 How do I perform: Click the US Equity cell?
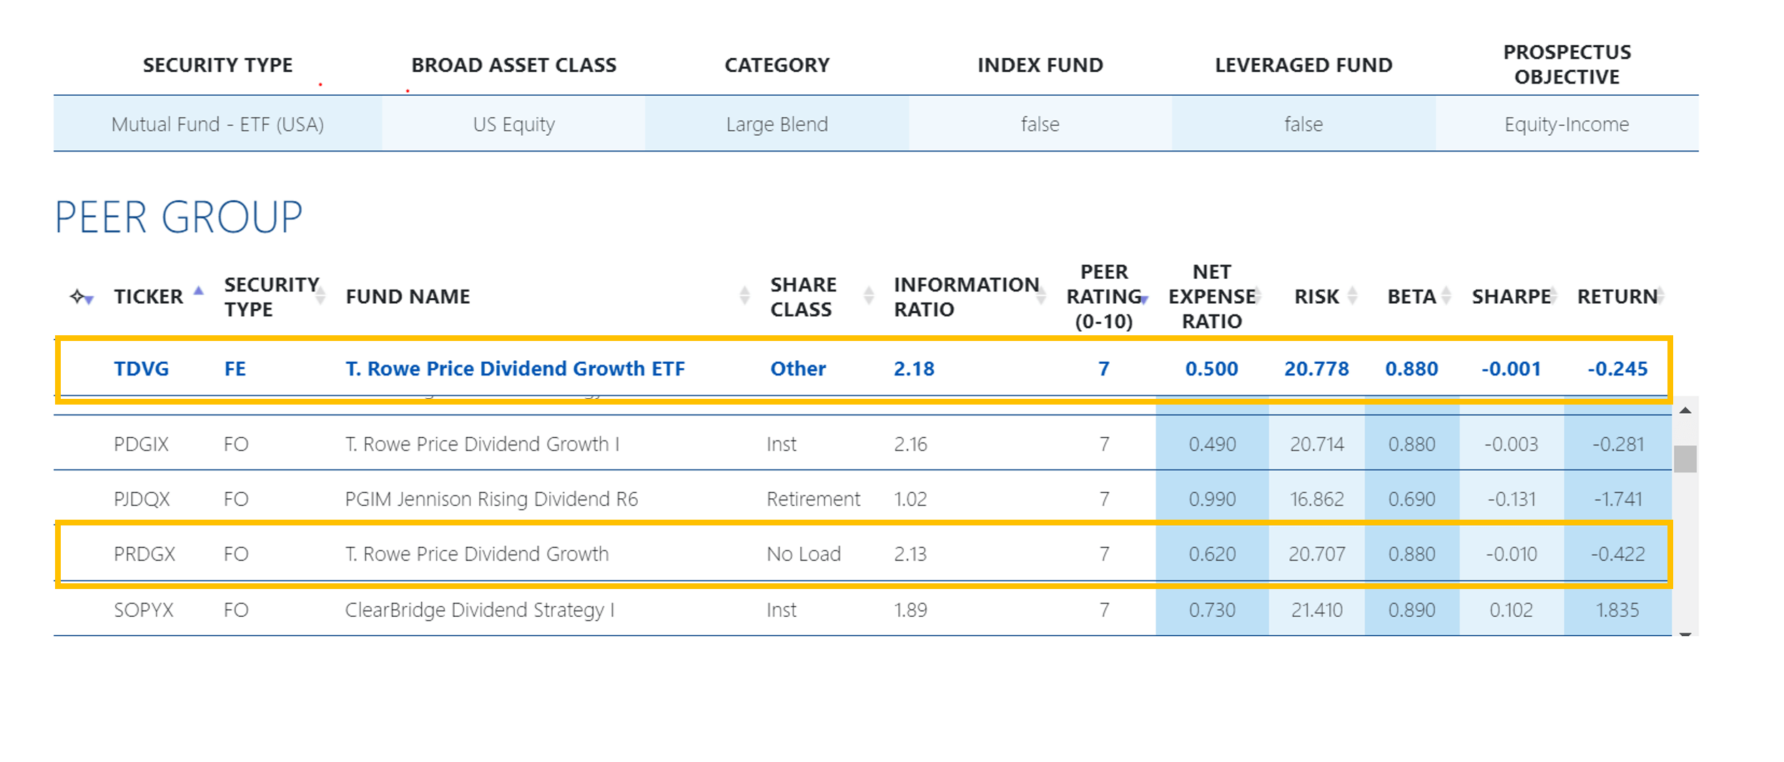click(513, 124)
